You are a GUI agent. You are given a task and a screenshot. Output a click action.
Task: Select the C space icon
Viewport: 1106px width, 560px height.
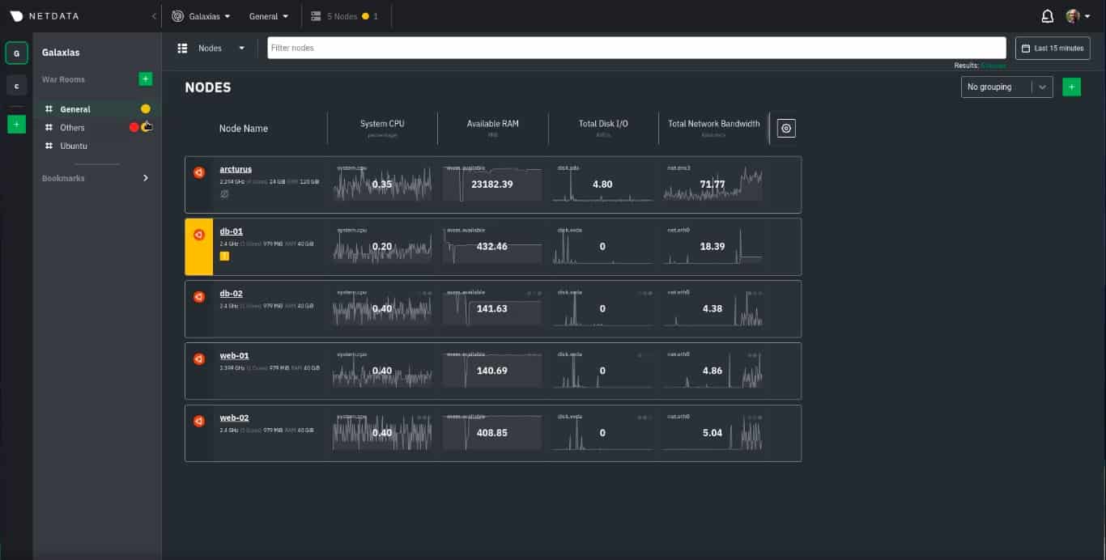[x=16, y=86]
